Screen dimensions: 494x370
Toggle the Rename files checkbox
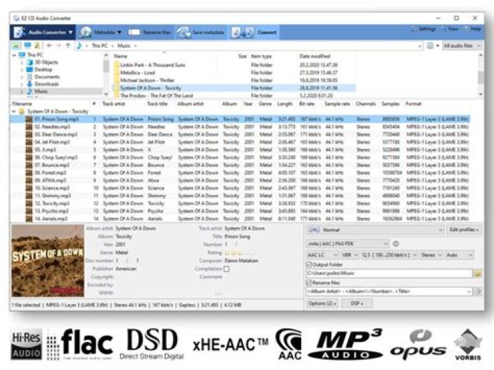[309, 282]
